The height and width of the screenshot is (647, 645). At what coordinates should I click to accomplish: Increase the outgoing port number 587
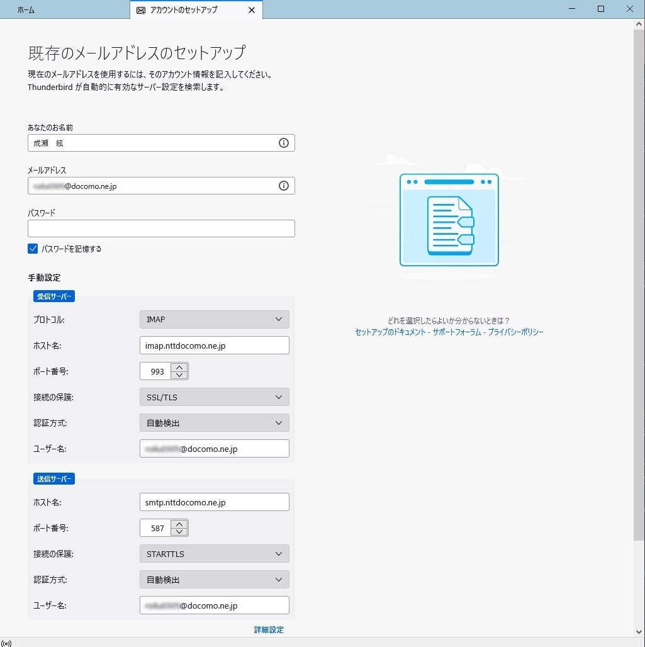click(x=179, y=524)
